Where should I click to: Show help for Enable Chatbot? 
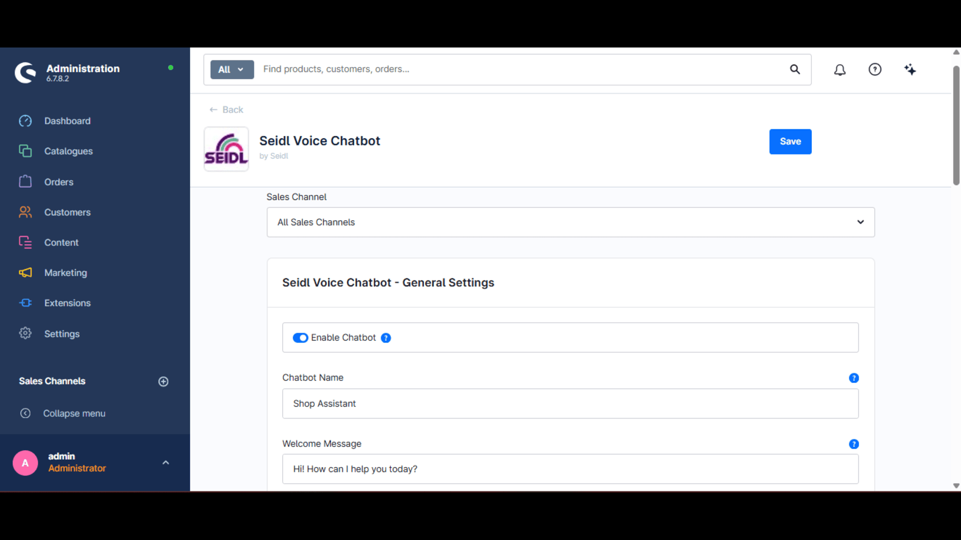pyautogui.click(x=386, y=338)
